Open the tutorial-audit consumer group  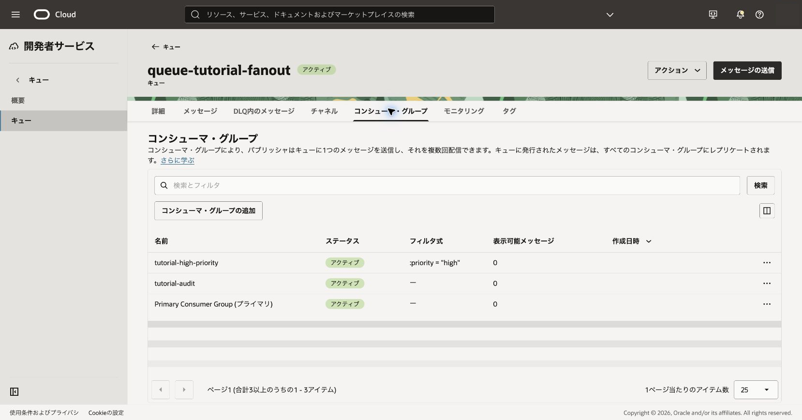click(175, 284)
